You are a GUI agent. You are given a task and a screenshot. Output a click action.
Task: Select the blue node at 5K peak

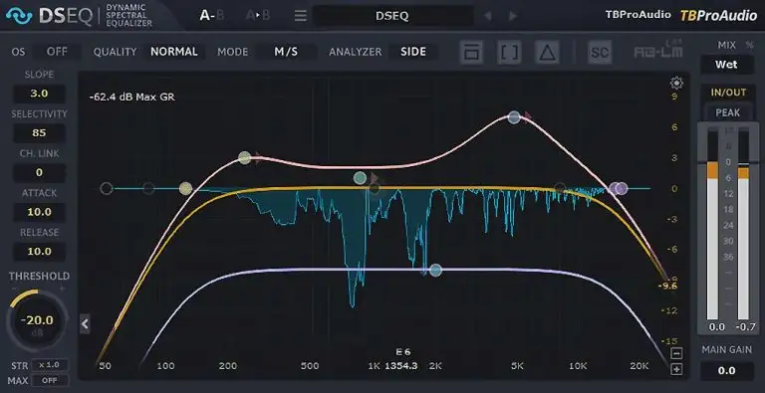(514, 117)
